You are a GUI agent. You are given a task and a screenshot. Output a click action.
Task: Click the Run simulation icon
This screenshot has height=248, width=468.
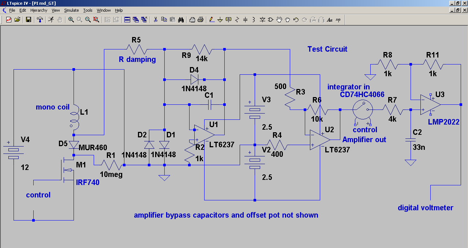click(x=51, y=20)
